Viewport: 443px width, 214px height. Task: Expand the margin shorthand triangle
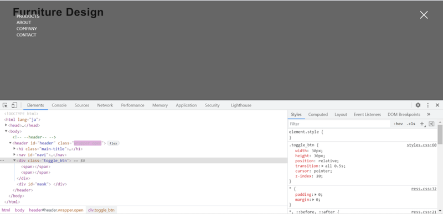click(313, 200)
